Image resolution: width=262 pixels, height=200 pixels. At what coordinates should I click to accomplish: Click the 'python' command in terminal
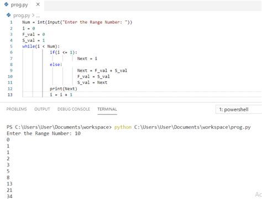coord(123,127)
